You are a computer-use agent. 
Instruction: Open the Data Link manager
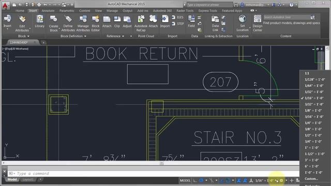[215, 24]
